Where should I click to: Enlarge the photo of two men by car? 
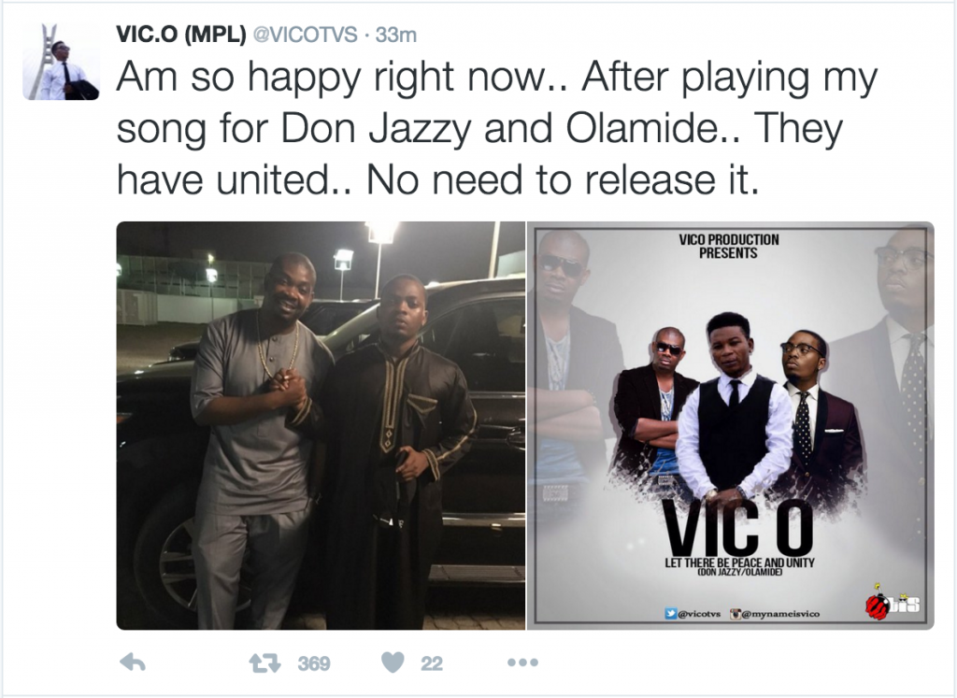tap(321, 425)
